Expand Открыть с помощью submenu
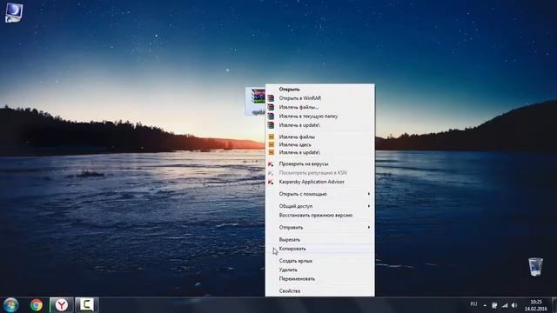Screen dimensions: 557x313 pyautogui.click(x=319, y=194)
